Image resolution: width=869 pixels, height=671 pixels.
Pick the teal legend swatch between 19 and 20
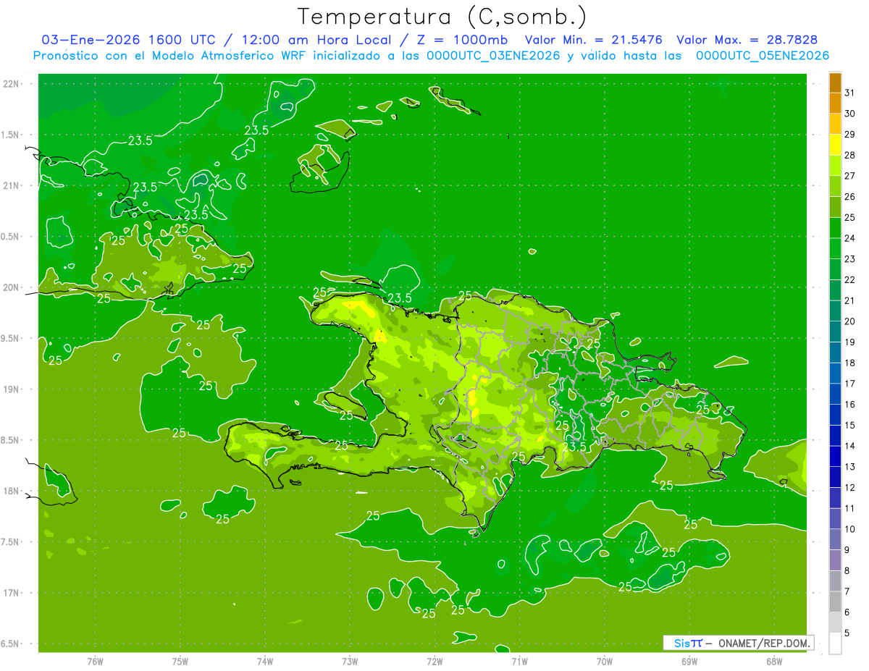pos(835,332)
